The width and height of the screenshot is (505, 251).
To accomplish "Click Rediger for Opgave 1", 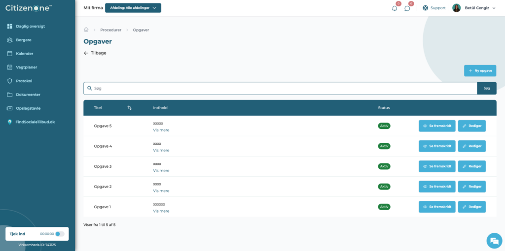I will (x=472, y=207).
